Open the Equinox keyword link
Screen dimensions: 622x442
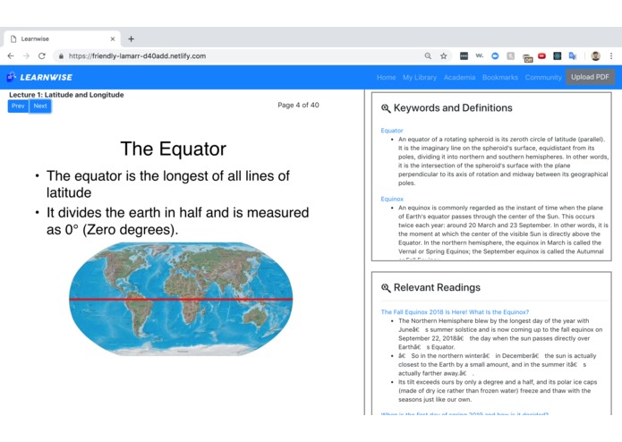tap(392, 199)
